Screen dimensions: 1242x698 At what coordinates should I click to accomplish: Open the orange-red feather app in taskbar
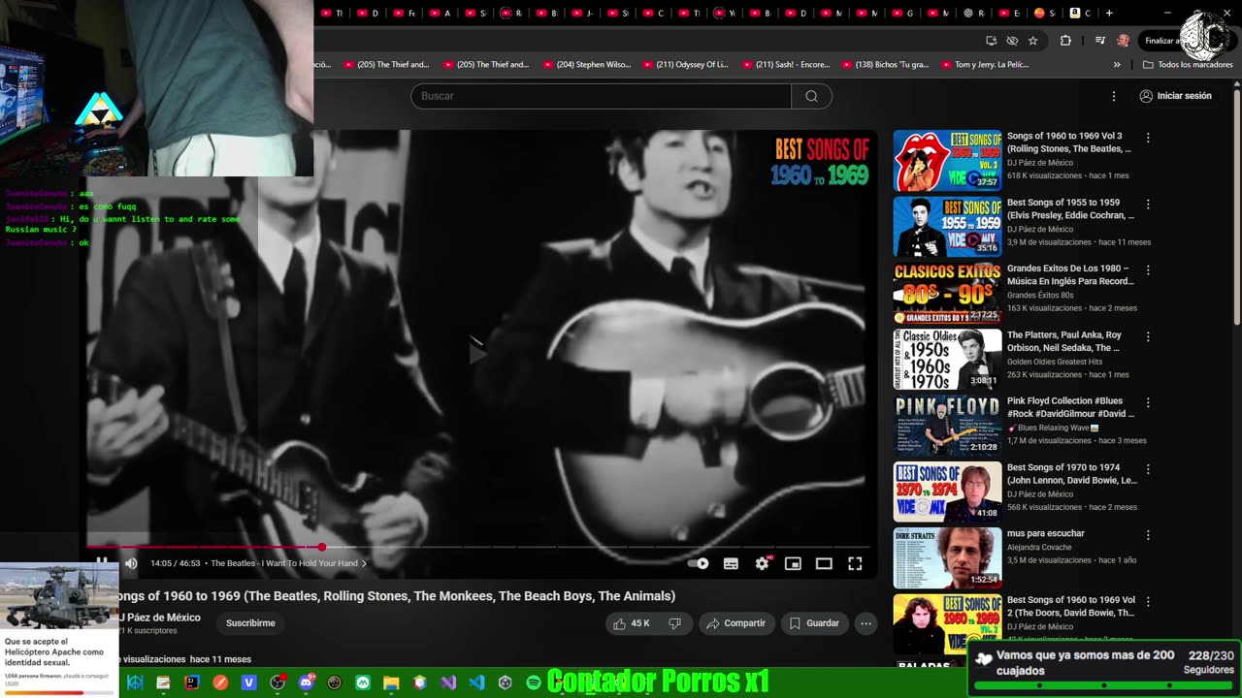(220, 682)
